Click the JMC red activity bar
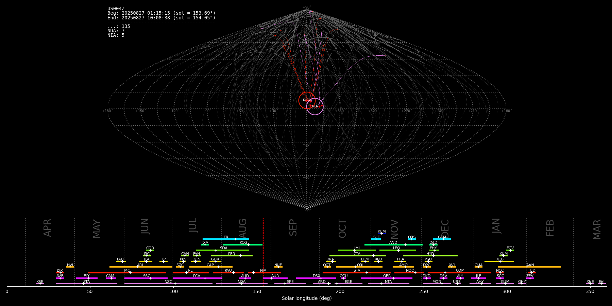612x306 pixels. pyautogui.click(x=127, y=273)
